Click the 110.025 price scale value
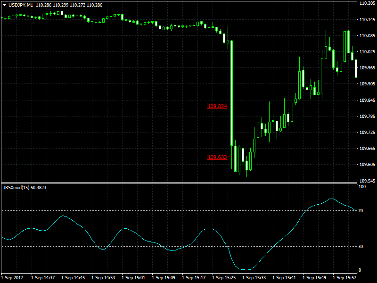 coord(367,52)
